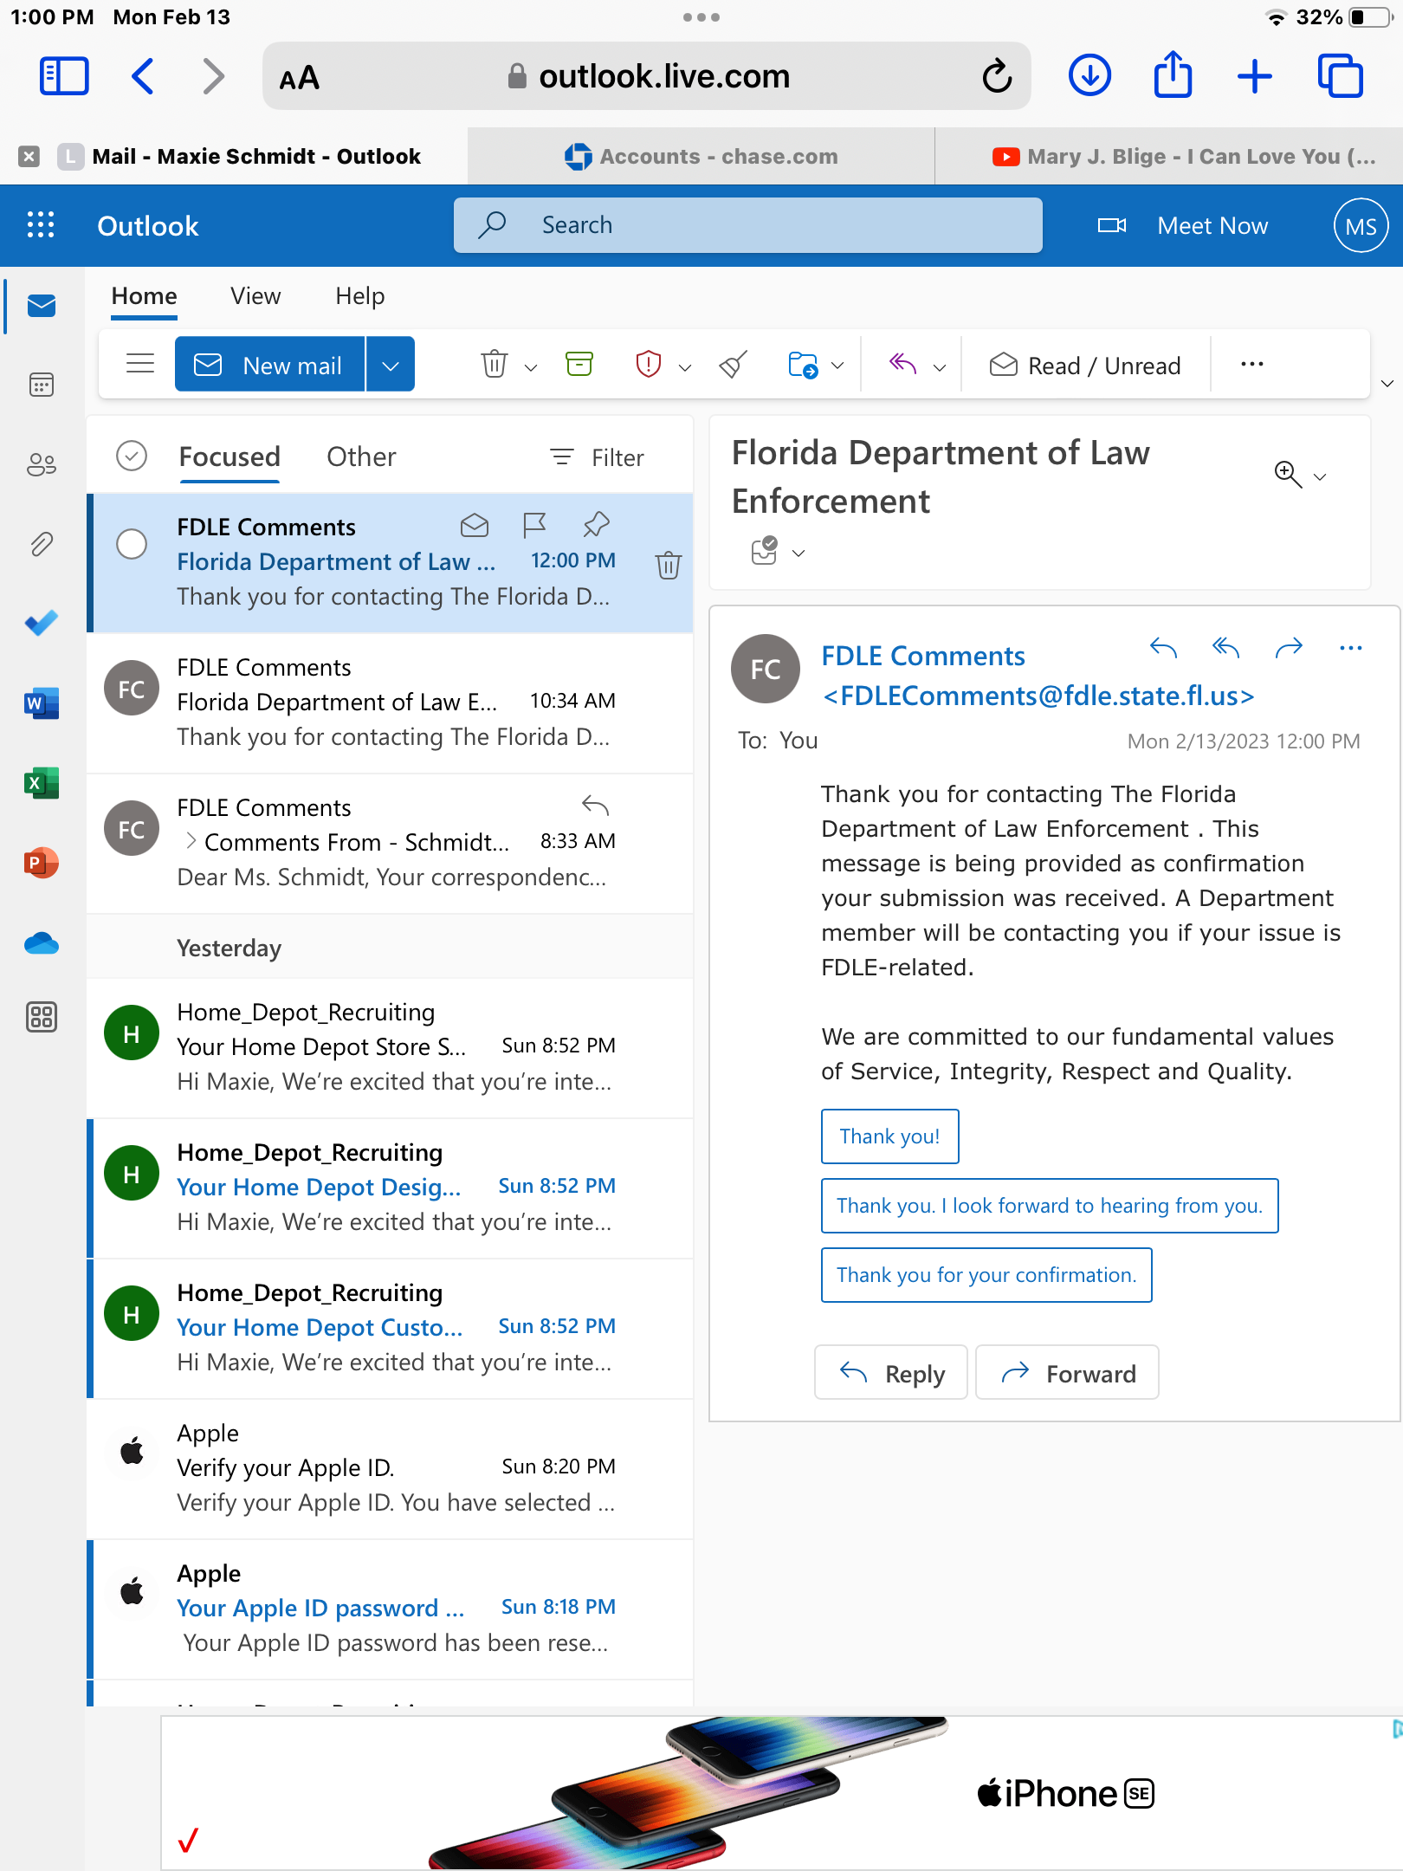
Task: Expand the ribbon collapse chevron
Action: pyautogui.click(x=1387, y=383)
